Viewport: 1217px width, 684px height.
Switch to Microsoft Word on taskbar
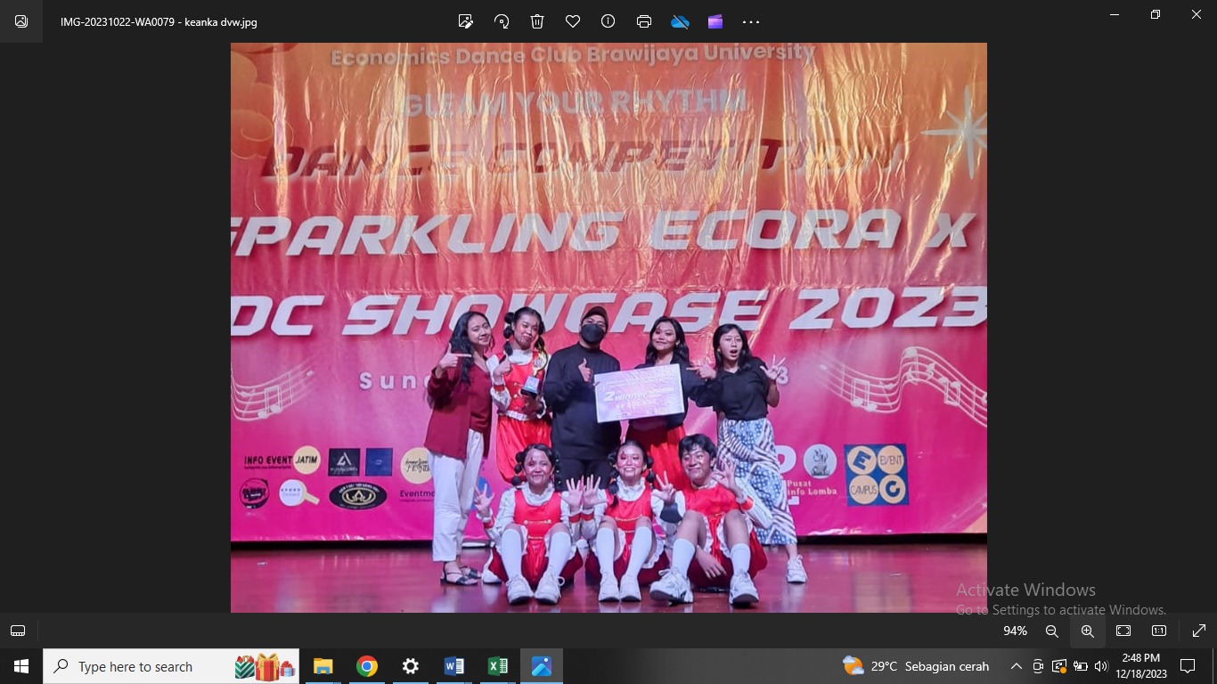click(x=453, y=666)
